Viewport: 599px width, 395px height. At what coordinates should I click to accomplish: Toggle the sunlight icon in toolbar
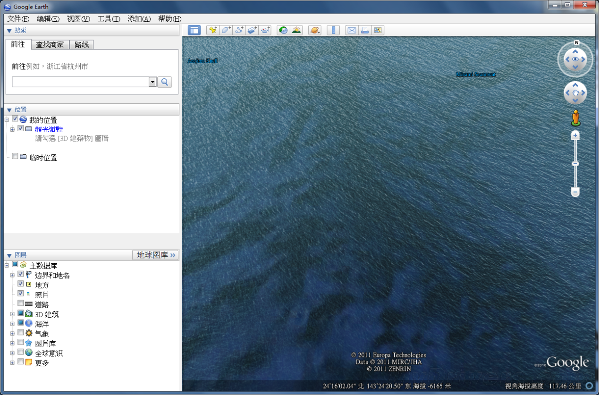pyautogui.click(x=296, y=30)
